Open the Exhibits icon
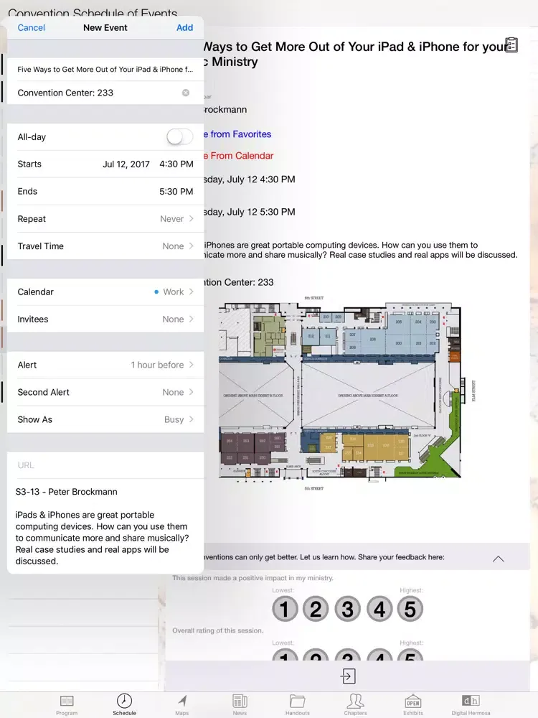The width and height of the screenshot is (538, 718). [412, 701]
